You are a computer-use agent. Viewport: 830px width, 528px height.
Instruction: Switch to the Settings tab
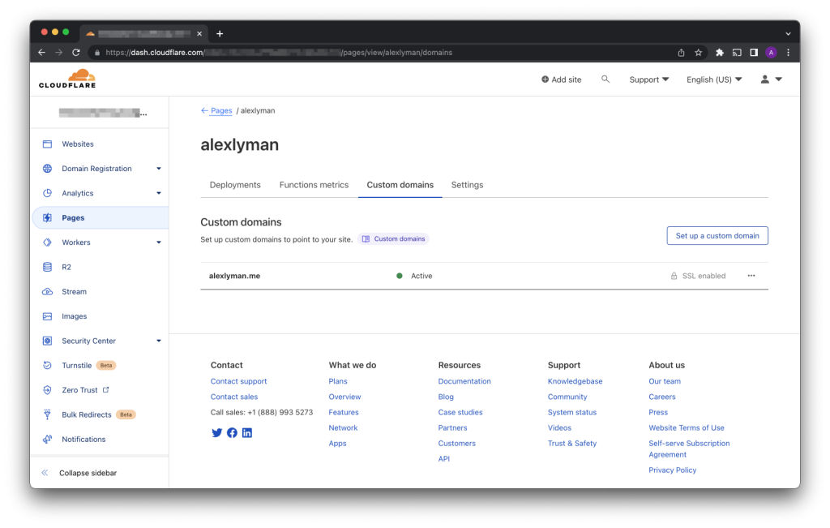coord(467,185)
